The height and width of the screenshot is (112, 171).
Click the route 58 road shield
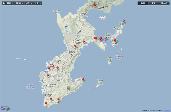(x=66, y=27)
